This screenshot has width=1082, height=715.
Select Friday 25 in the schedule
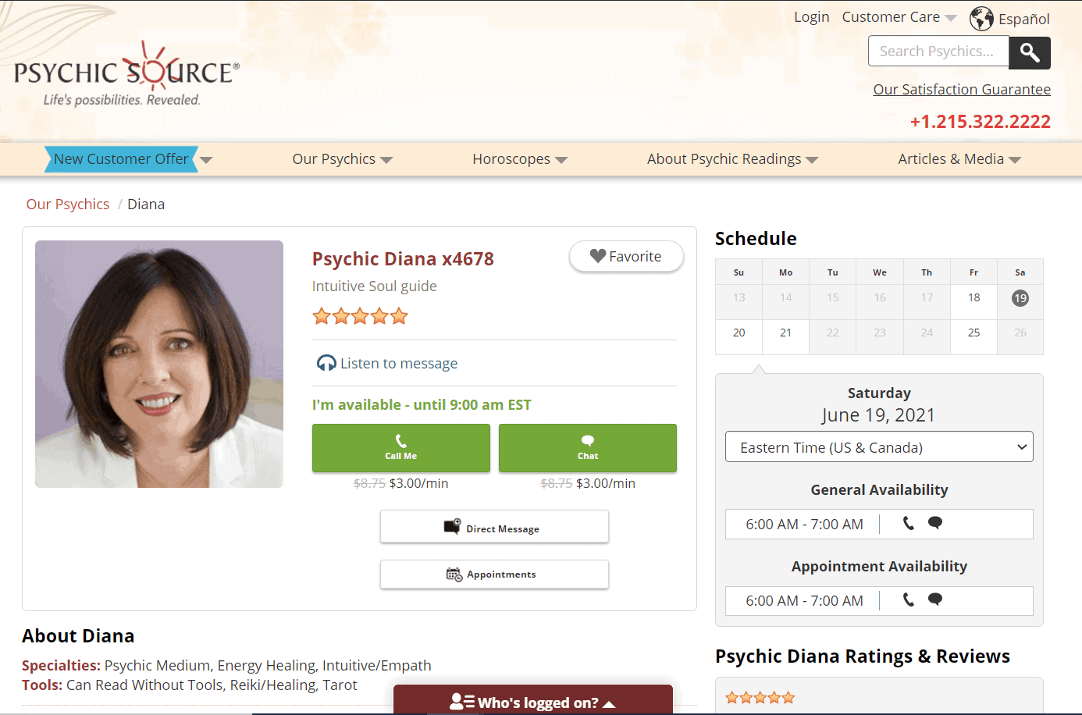pyautogui.click(x=973, y=333)
